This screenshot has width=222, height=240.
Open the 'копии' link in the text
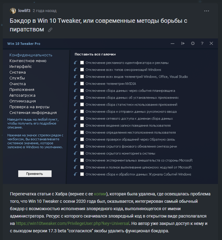click(x=100, y=194)
